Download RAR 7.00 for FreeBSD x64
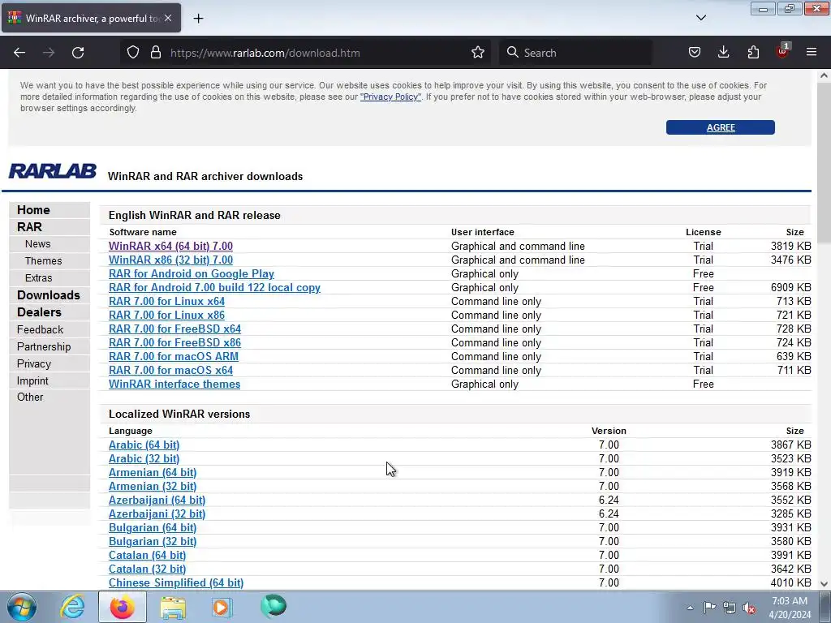This screenshot has height=623, width=831. tap(175, 329)
